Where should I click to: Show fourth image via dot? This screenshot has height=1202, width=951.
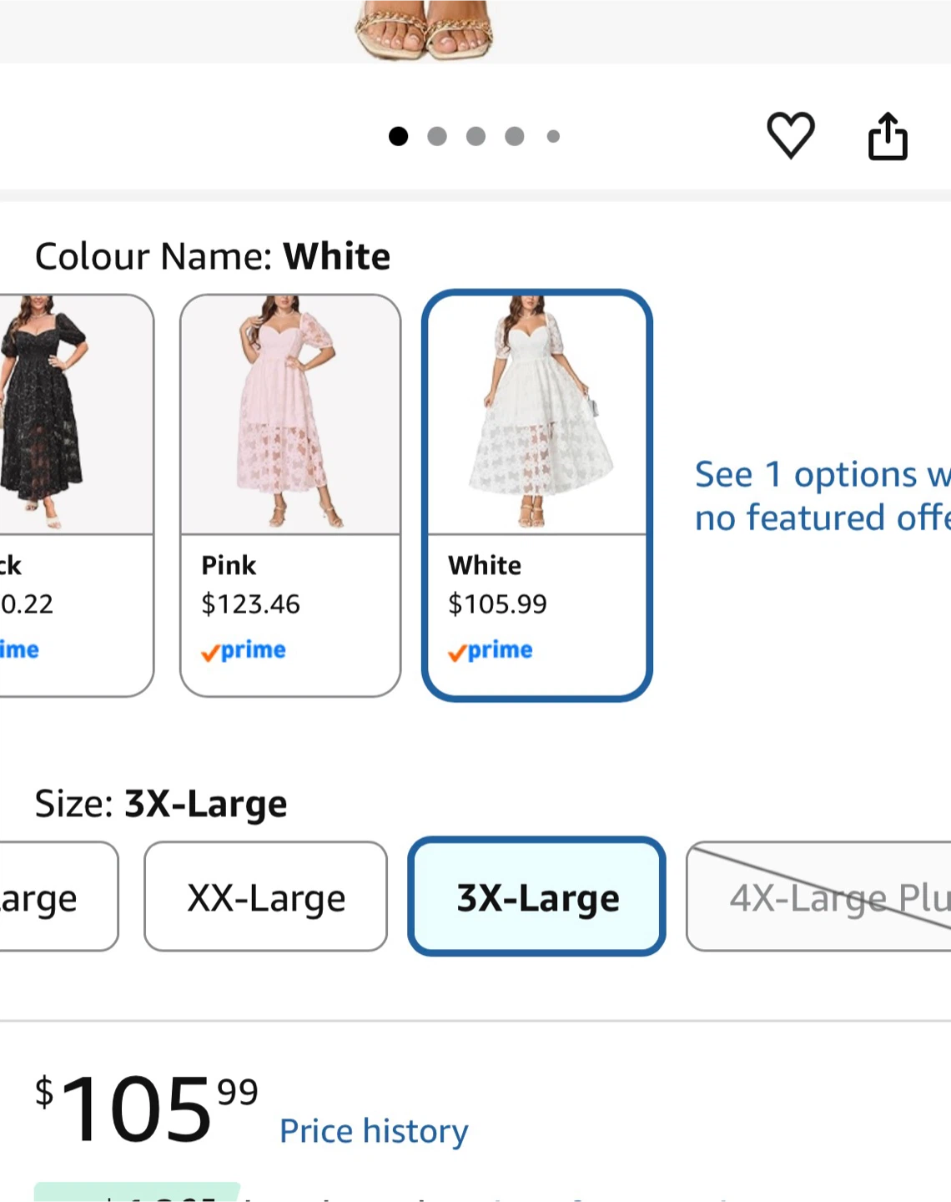pos(515,136)
